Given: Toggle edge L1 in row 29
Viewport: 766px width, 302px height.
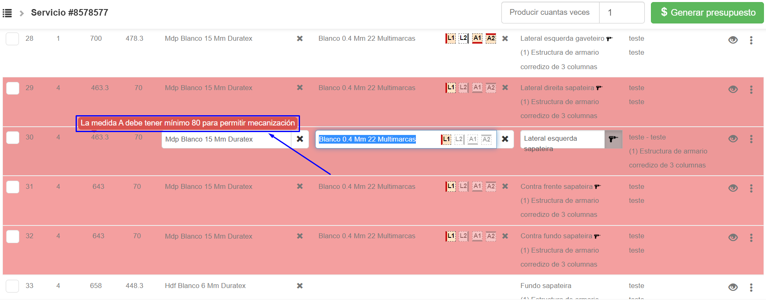Looking at the screenshot, I should click(451, 88).
